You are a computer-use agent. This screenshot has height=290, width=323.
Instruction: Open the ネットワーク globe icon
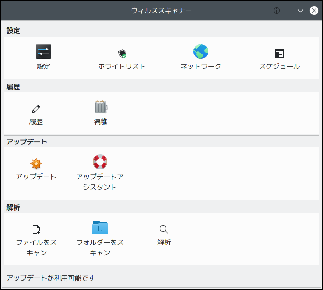[x=201, y=51]
